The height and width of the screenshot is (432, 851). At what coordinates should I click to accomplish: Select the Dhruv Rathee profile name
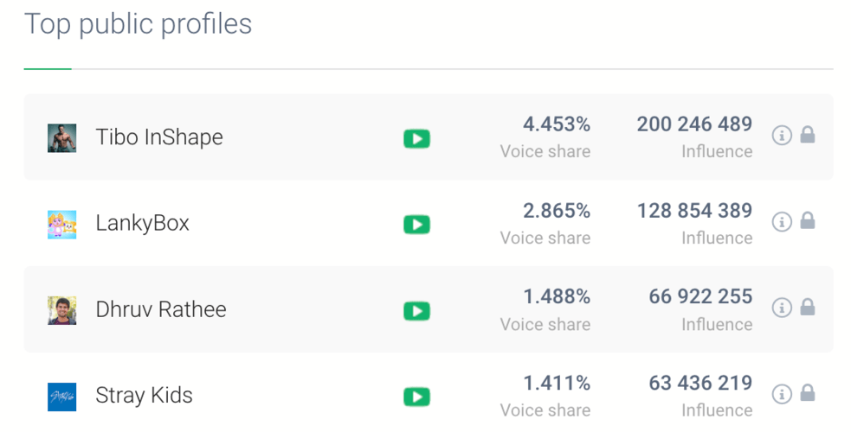click(161, 309)
